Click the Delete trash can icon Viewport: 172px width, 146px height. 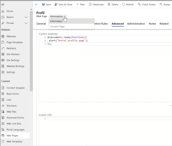[x=109, y=4]
